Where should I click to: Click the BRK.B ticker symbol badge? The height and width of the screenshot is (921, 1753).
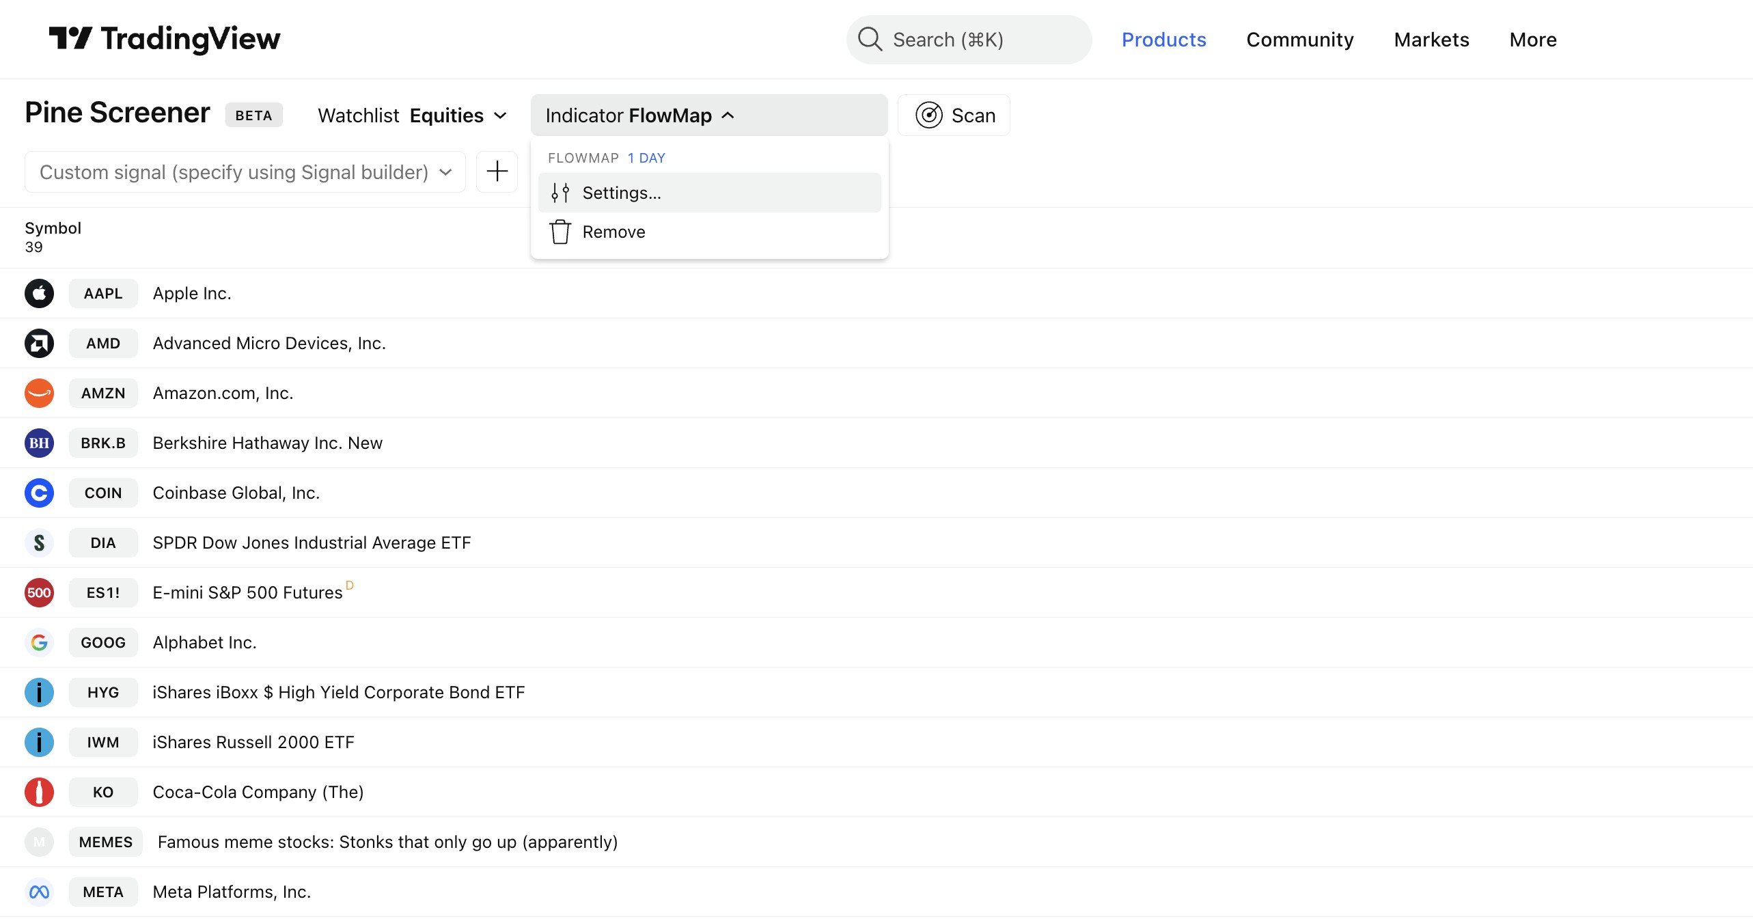(x=103, y=443)
